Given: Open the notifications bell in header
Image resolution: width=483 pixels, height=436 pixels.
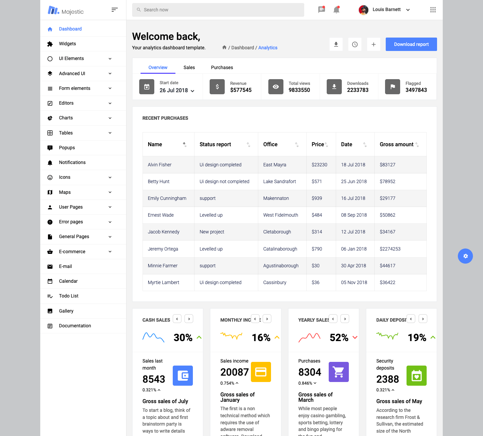Looking at the screenshot, I should [x=336, y=10].
